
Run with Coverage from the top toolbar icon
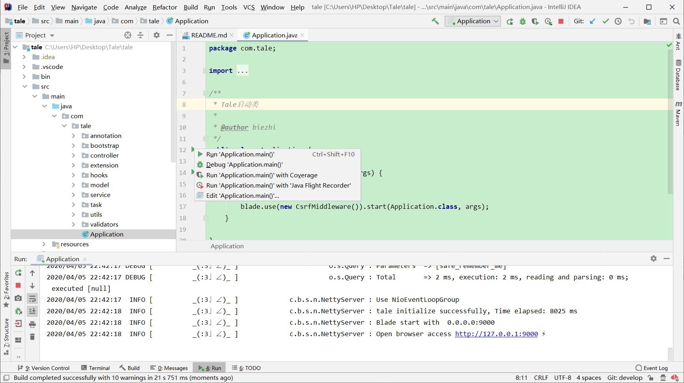pyautogui.click(x=535, y=21)
